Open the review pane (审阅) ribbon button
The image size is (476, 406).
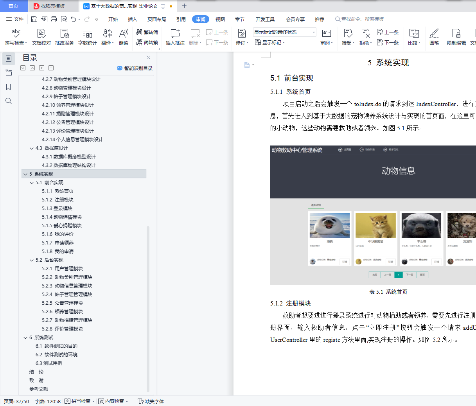(327, 37)
